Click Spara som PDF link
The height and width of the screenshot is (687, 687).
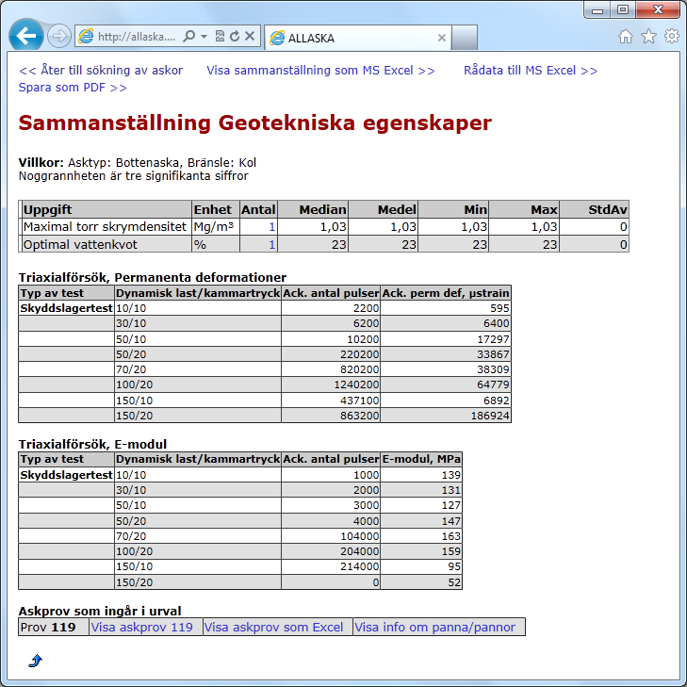pos(73,88)
